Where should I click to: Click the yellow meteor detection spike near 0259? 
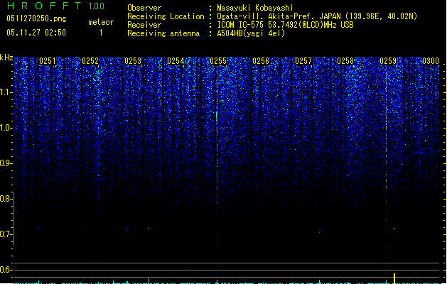click(394, 278)
